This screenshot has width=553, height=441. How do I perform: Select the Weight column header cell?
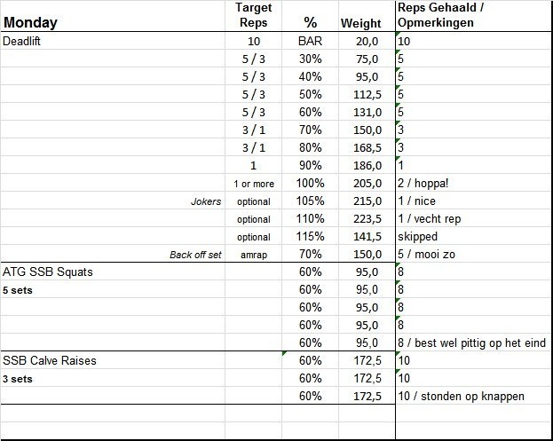[359, 24]
